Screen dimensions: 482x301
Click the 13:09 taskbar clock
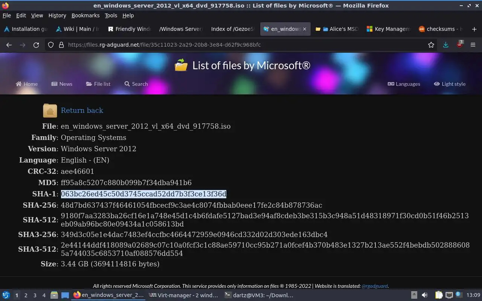pyautogui.click(x=473, y=295)
